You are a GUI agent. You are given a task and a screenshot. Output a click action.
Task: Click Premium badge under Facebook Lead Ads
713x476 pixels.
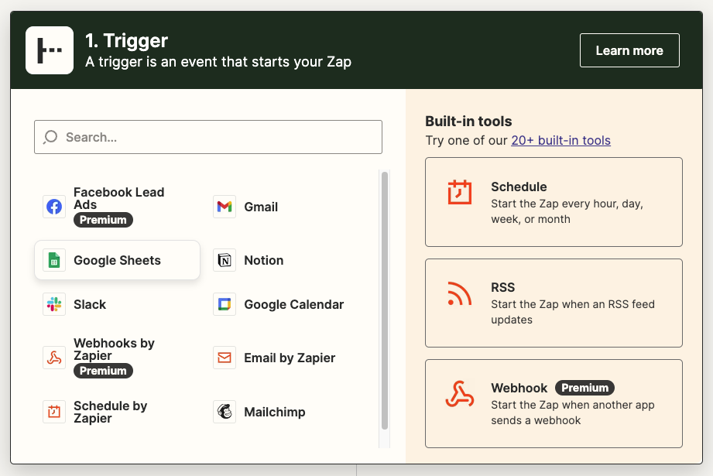click(x=103, y=220)
